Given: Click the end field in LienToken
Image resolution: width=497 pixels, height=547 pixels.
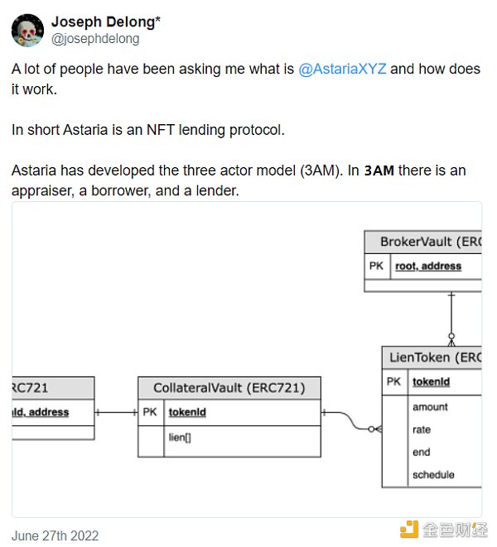Looking at the screenshot, I should (x=421, y=452).
